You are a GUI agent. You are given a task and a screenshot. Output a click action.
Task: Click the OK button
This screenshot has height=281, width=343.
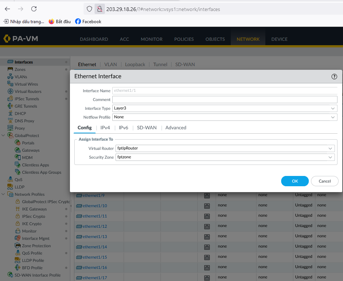(295, 181)
